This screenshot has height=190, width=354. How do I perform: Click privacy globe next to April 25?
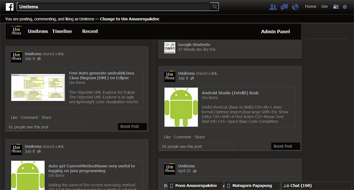point(195,171)
